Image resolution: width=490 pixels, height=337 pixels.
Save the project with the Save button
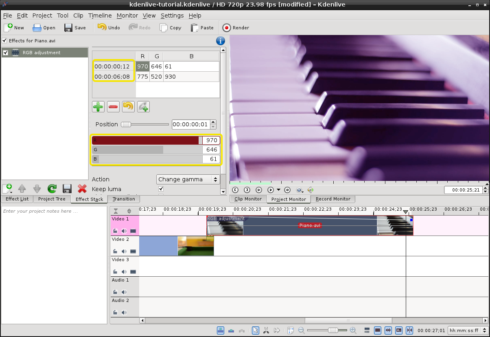(75, 28)
